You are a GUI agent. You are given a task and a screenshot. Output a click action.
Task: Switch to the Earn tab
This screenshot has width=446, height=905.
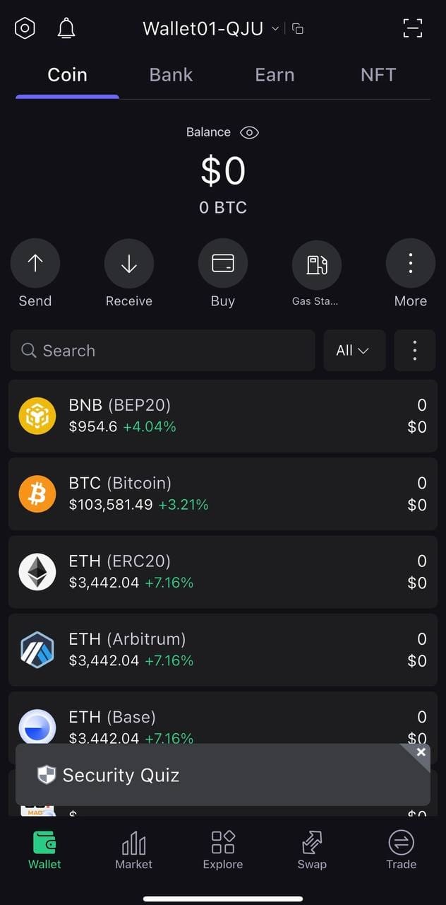tap(275, 75)
